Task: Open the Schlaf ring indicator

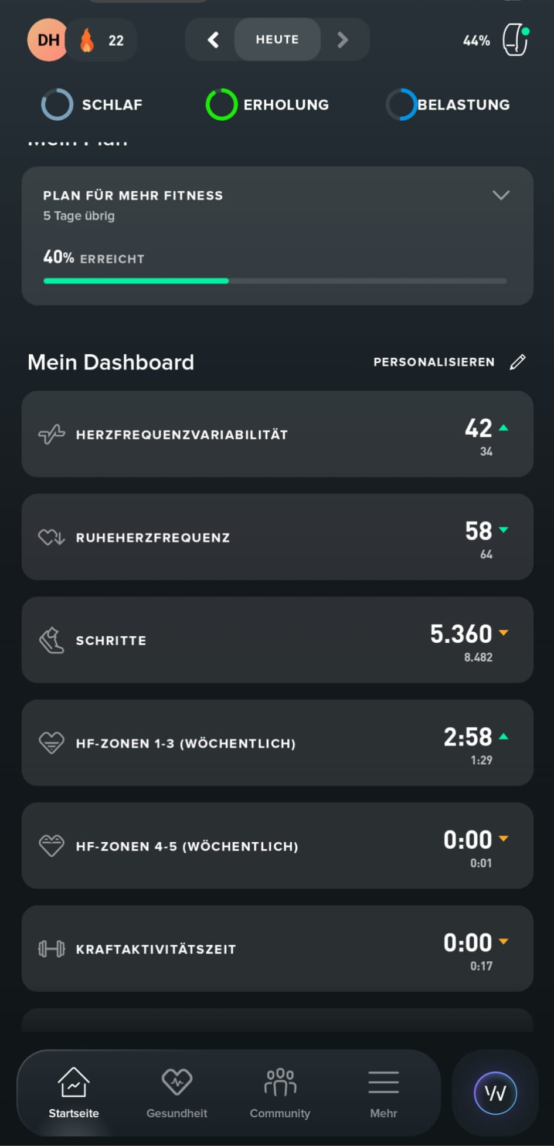Action: tap(57, 104)
